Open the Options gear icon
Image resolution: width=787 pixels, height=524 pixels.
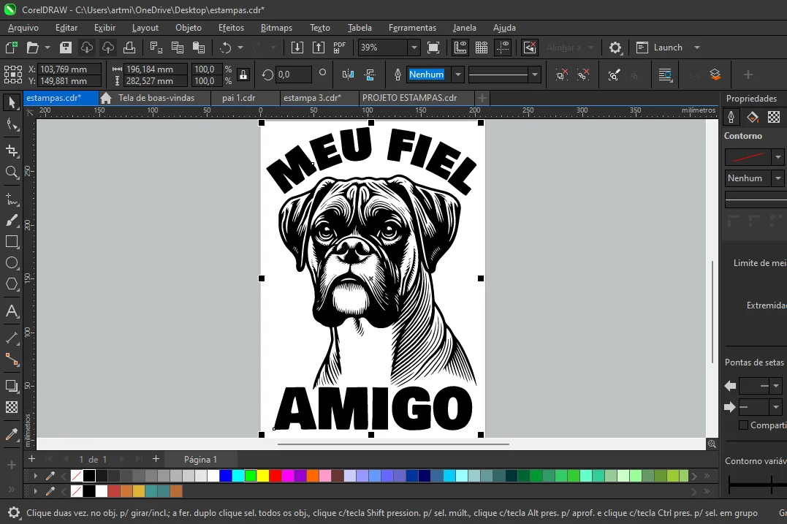(x=615, y=48)
